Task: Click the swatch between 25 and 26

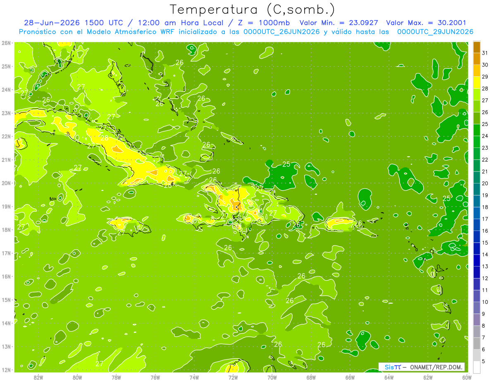Action: coord(477,118)
